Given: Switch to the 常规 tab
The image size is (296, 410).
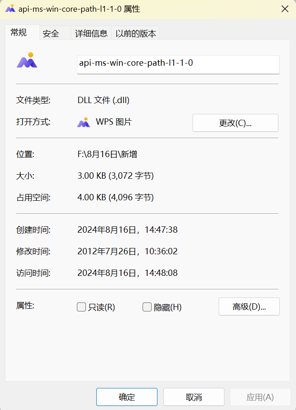Looking at the screenshot, I should point(22,32).
